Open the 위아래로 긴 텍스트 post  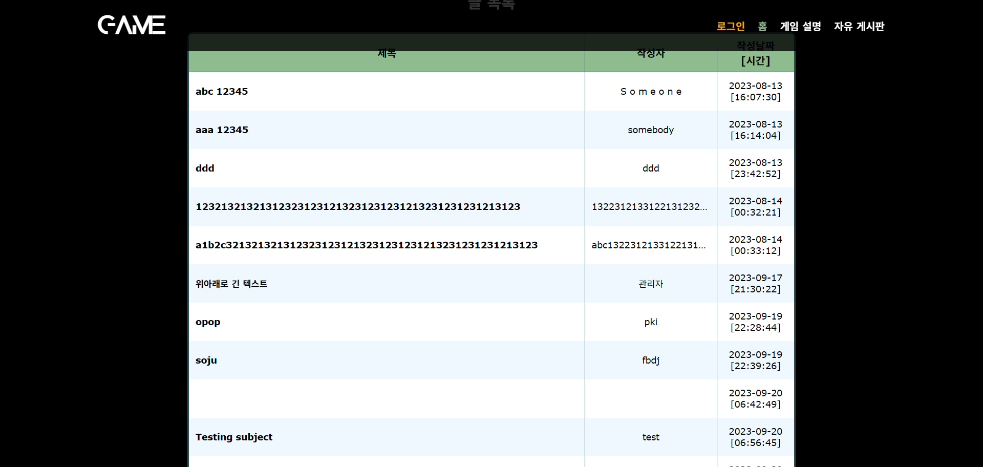click(231, 284)
